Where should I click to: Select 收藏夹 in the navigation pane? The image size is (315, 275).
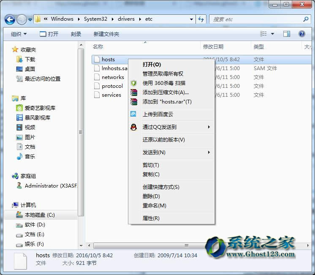coord(24,49)
